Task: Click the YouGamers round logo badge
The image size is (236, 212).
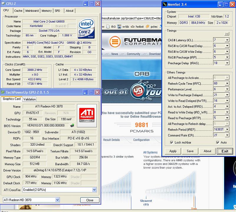Action: [138, 91]
